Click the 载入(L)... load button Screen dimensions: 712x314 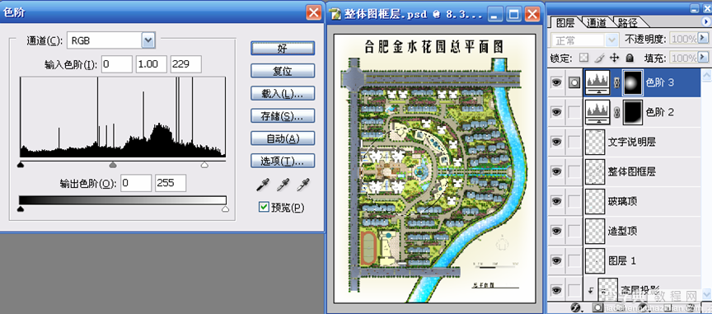point(283,94)
